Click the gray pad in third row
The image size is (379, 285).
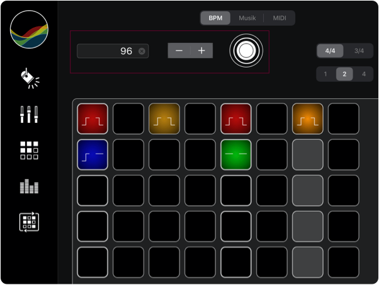tap(307, 190)
